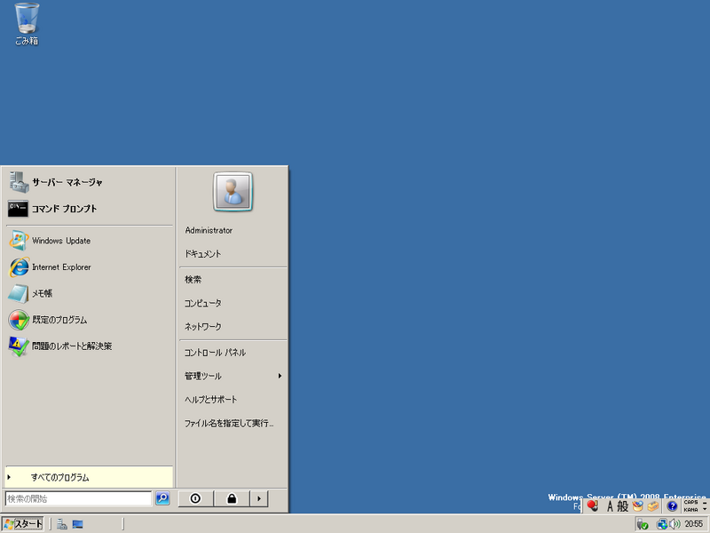Minimize the language bar with the dash button
Screen dimensions: 710x533
click(x=704, y=502)
